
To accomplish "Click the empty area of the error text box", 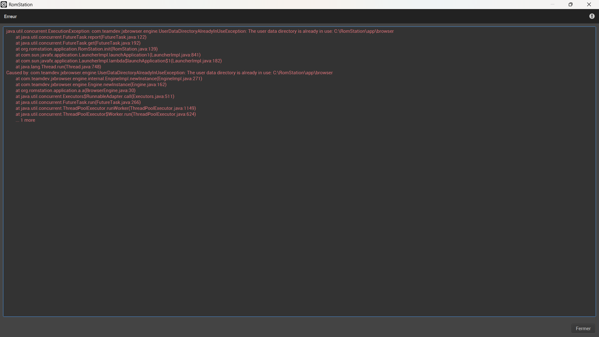I will tap(299, 218).
